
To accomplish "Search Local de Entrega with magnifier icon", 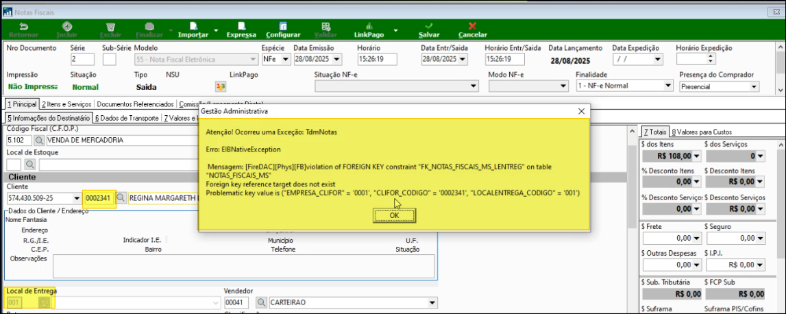I will point(45,303).
